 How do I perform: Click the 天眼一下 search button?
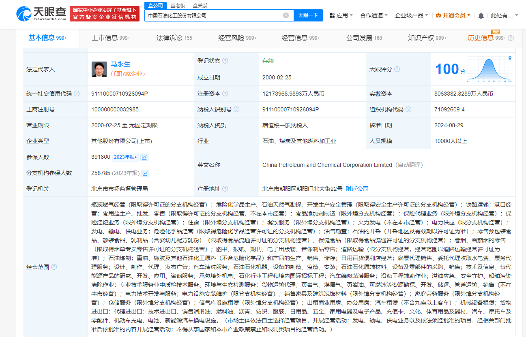pyautogui.click(x=308, y=15)
